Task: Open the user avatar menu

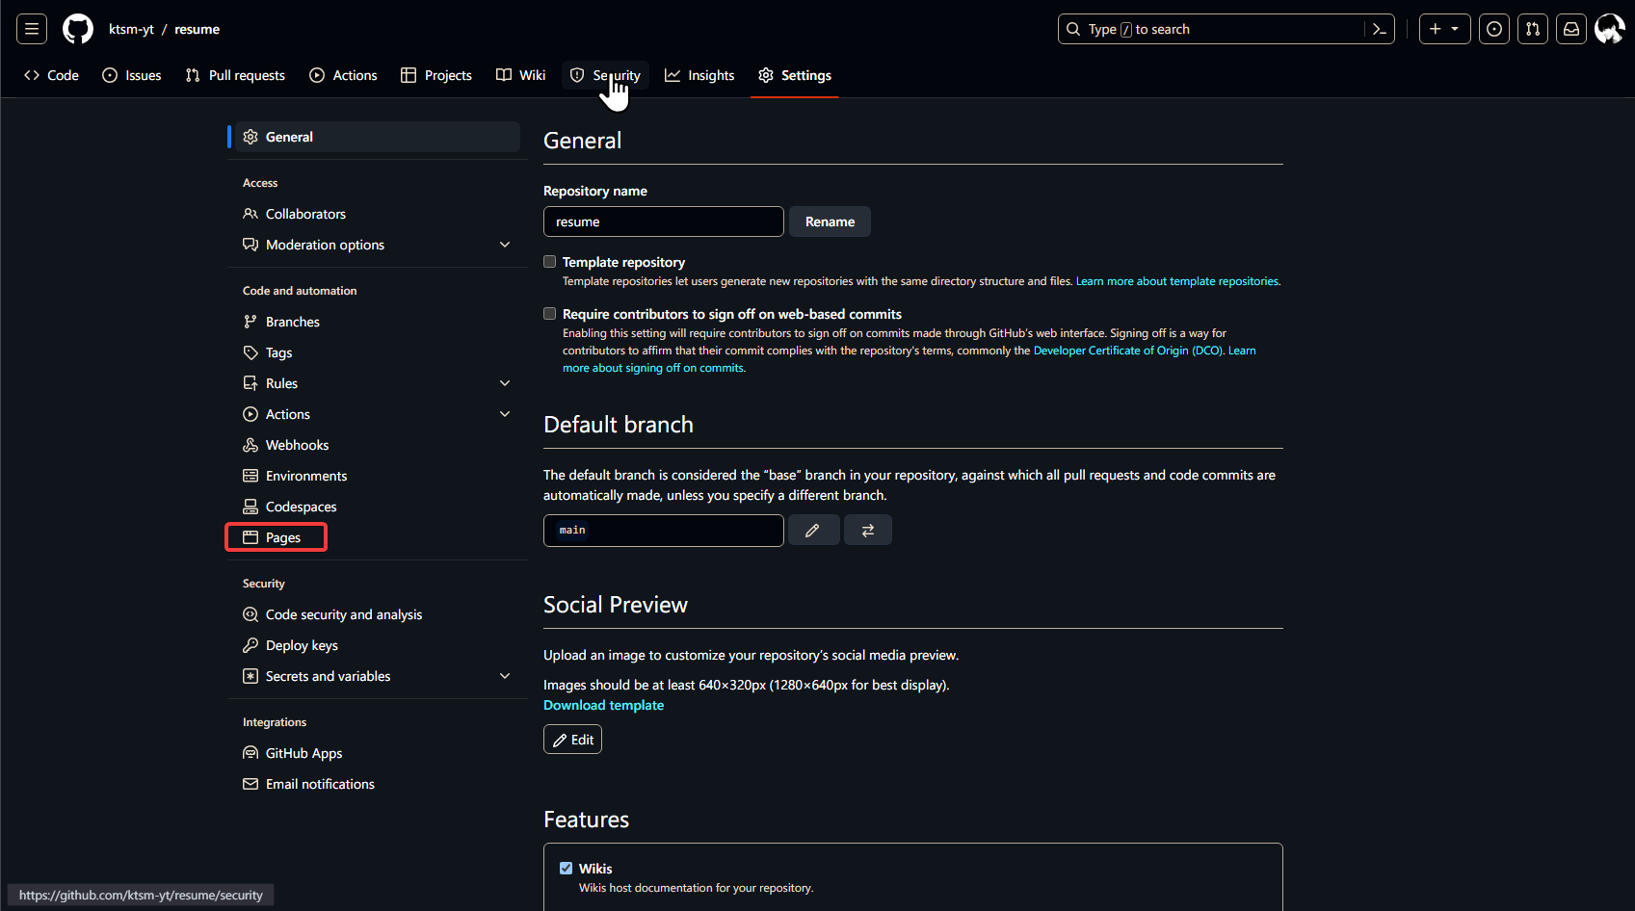Action: [x=1610, y=29]
